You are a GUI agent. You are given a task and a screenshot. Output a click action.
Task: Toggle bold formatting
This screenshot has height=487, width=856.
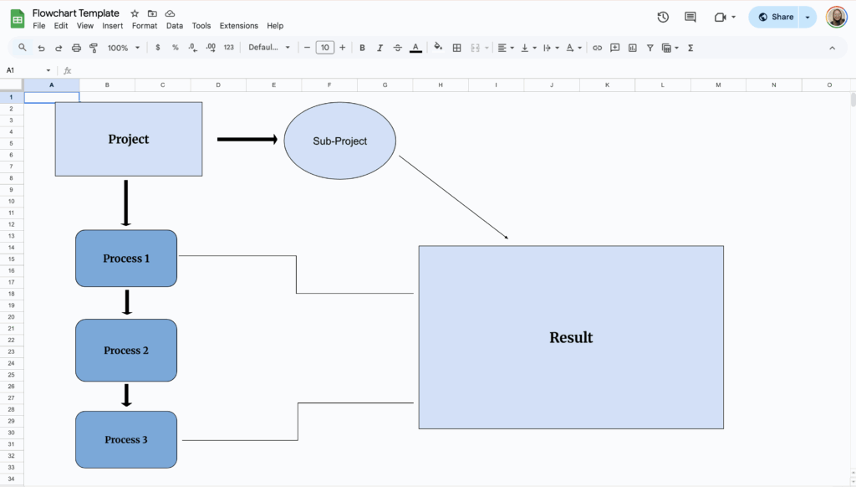(362, 48)
